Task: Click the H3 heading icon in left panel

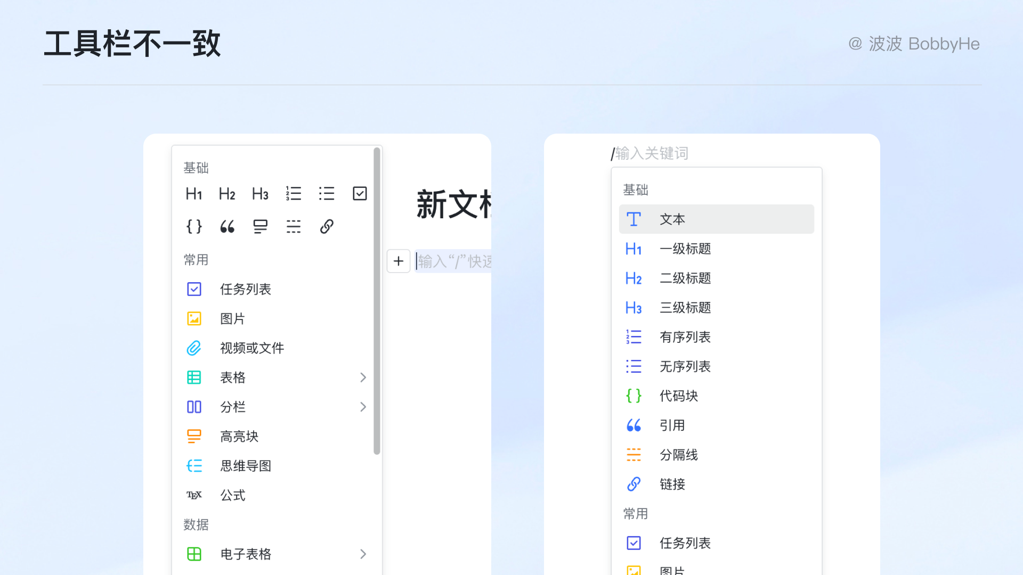Action: 260,194
